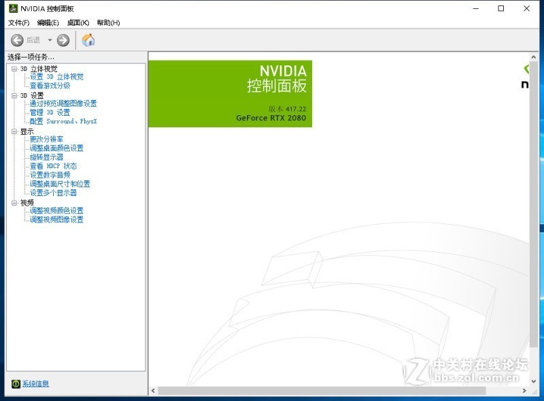Click the GeForce RTX 2080 text
The image size is (544, 401).
271,118
